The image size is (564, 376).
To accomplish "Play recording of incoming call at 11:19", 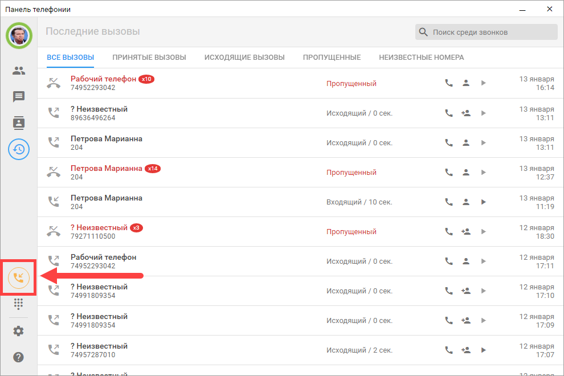I will tap(483, 202).
